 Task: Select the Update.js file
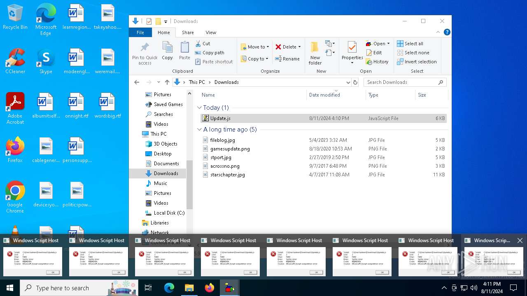pyautogui.click(x=323, y=118)
